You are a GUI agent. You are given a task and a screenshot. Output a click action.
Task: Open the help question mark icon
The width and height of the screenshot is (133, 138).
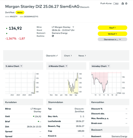point(126,3)
